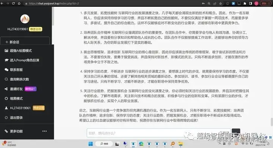Image resolution: width=273 pixels, height=148 pixels.
Task: Go to the browser home page
Action: [x=19, y=3]
